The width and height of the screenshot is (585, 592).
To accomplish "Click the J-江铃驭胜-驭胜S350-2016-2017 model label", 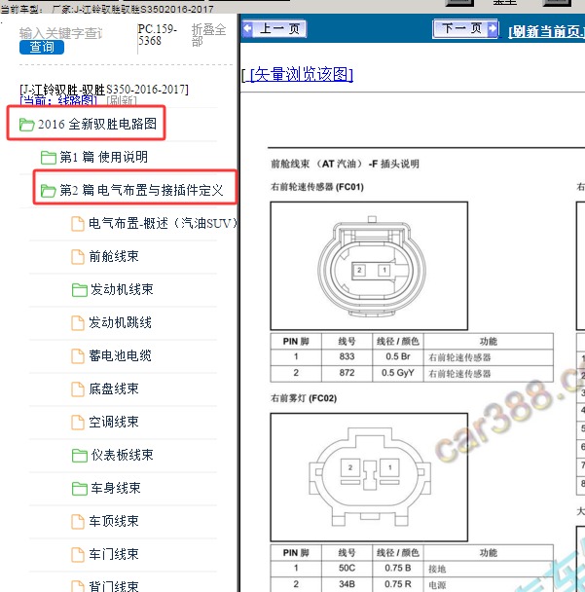I will (x=104, y=90).
